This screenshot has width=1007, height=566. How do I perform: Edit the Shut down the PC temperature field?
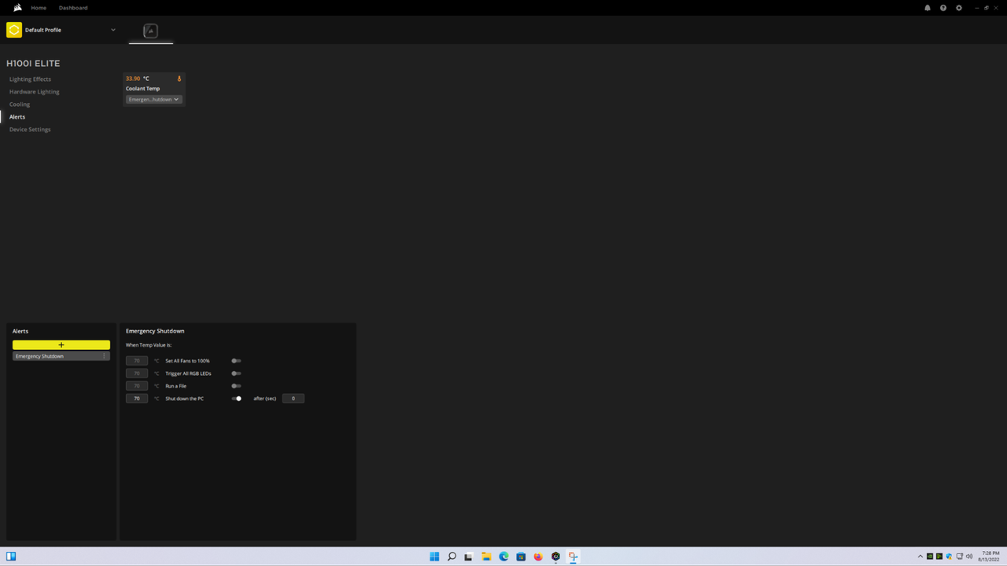137,399
